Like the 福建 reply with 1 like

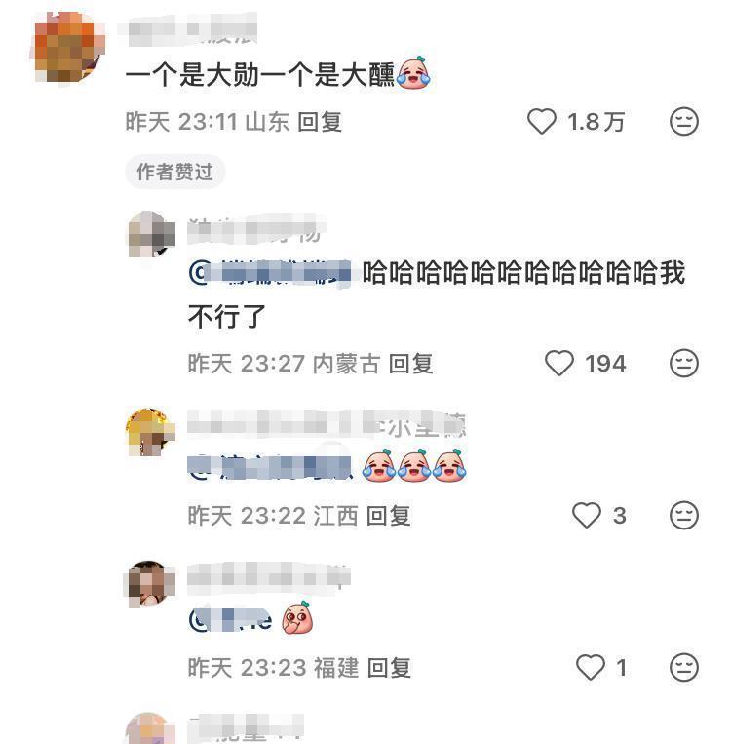(590, 667)
